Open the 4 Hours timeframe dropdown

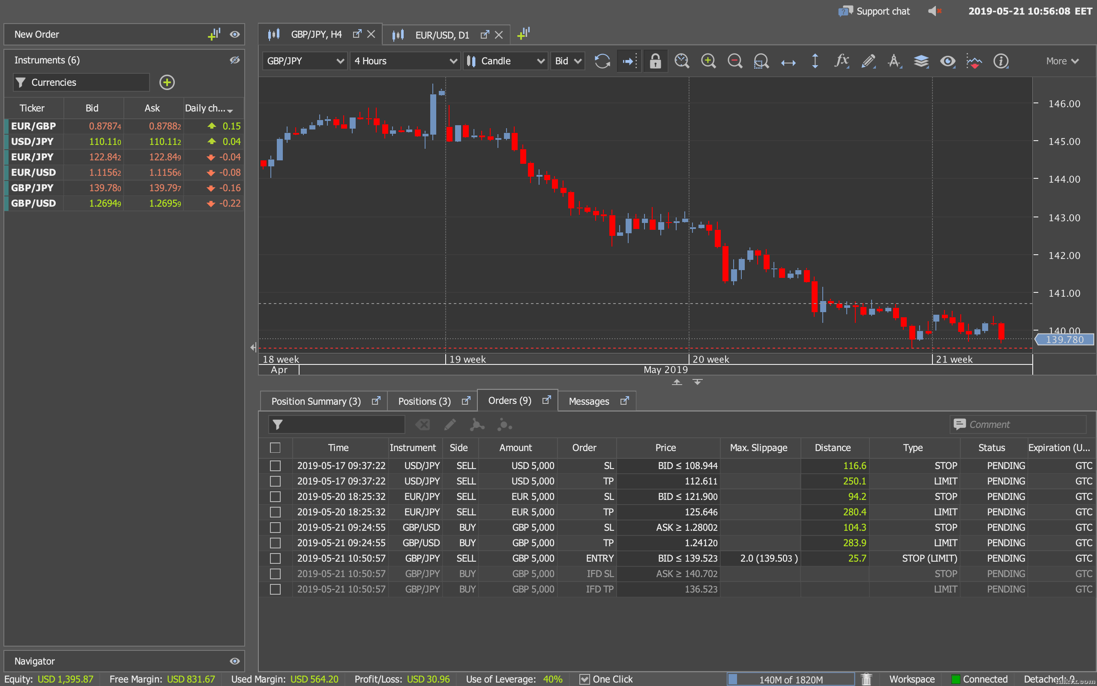[405, 61]
